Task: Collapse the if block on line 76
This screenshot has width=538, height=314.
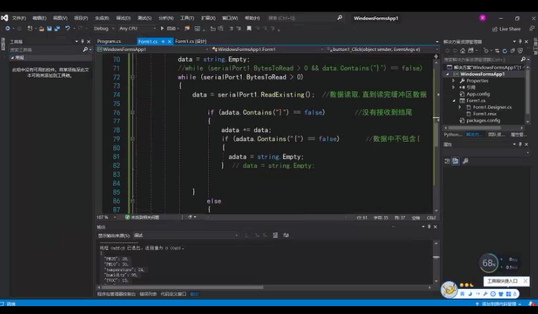Action: tap(133, 112)
